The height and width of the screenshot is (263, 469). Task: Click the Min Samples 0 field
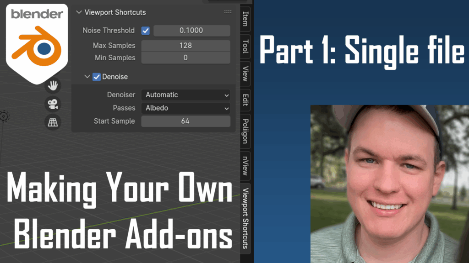coord(186,58)
